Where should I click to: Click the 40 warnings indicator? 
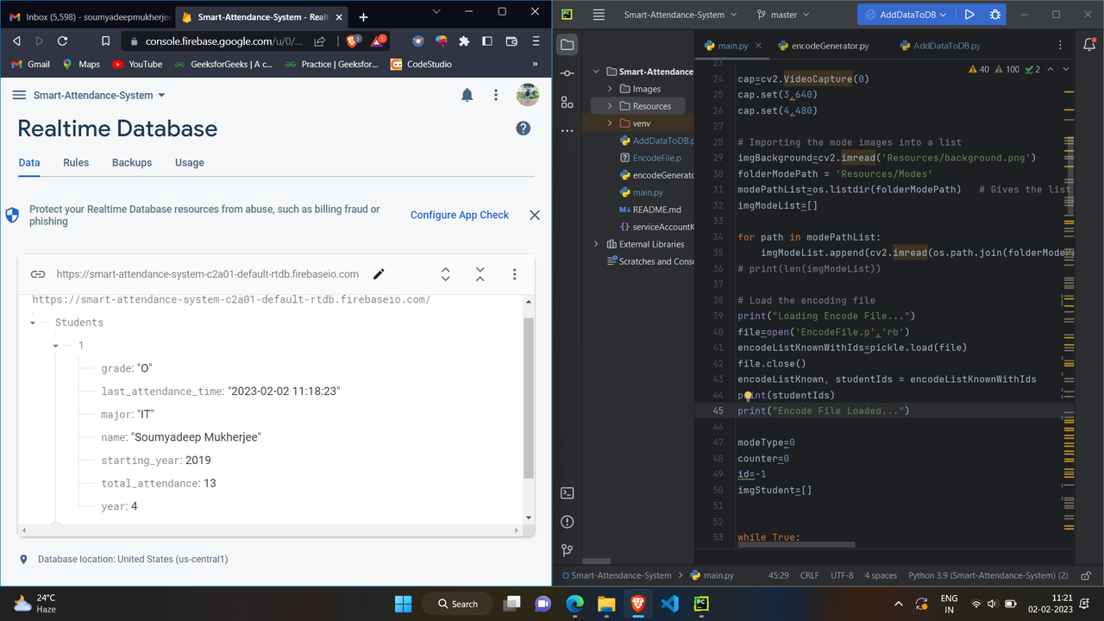980,70
